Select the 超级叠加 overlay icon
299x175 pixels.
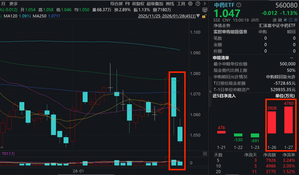[155, 4]
